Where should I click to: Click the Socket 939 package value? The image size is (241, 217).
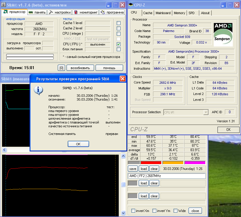(x=182, y=37)
